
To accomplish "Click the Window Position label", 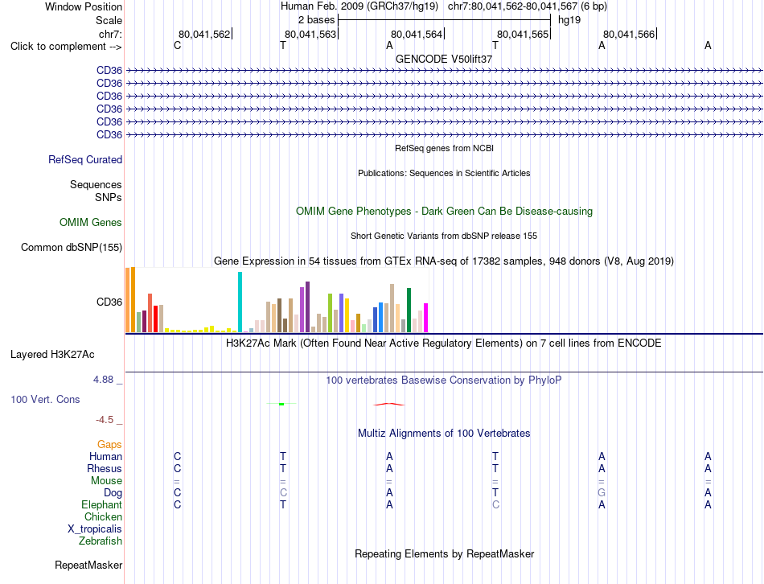I will click(84, 6).
